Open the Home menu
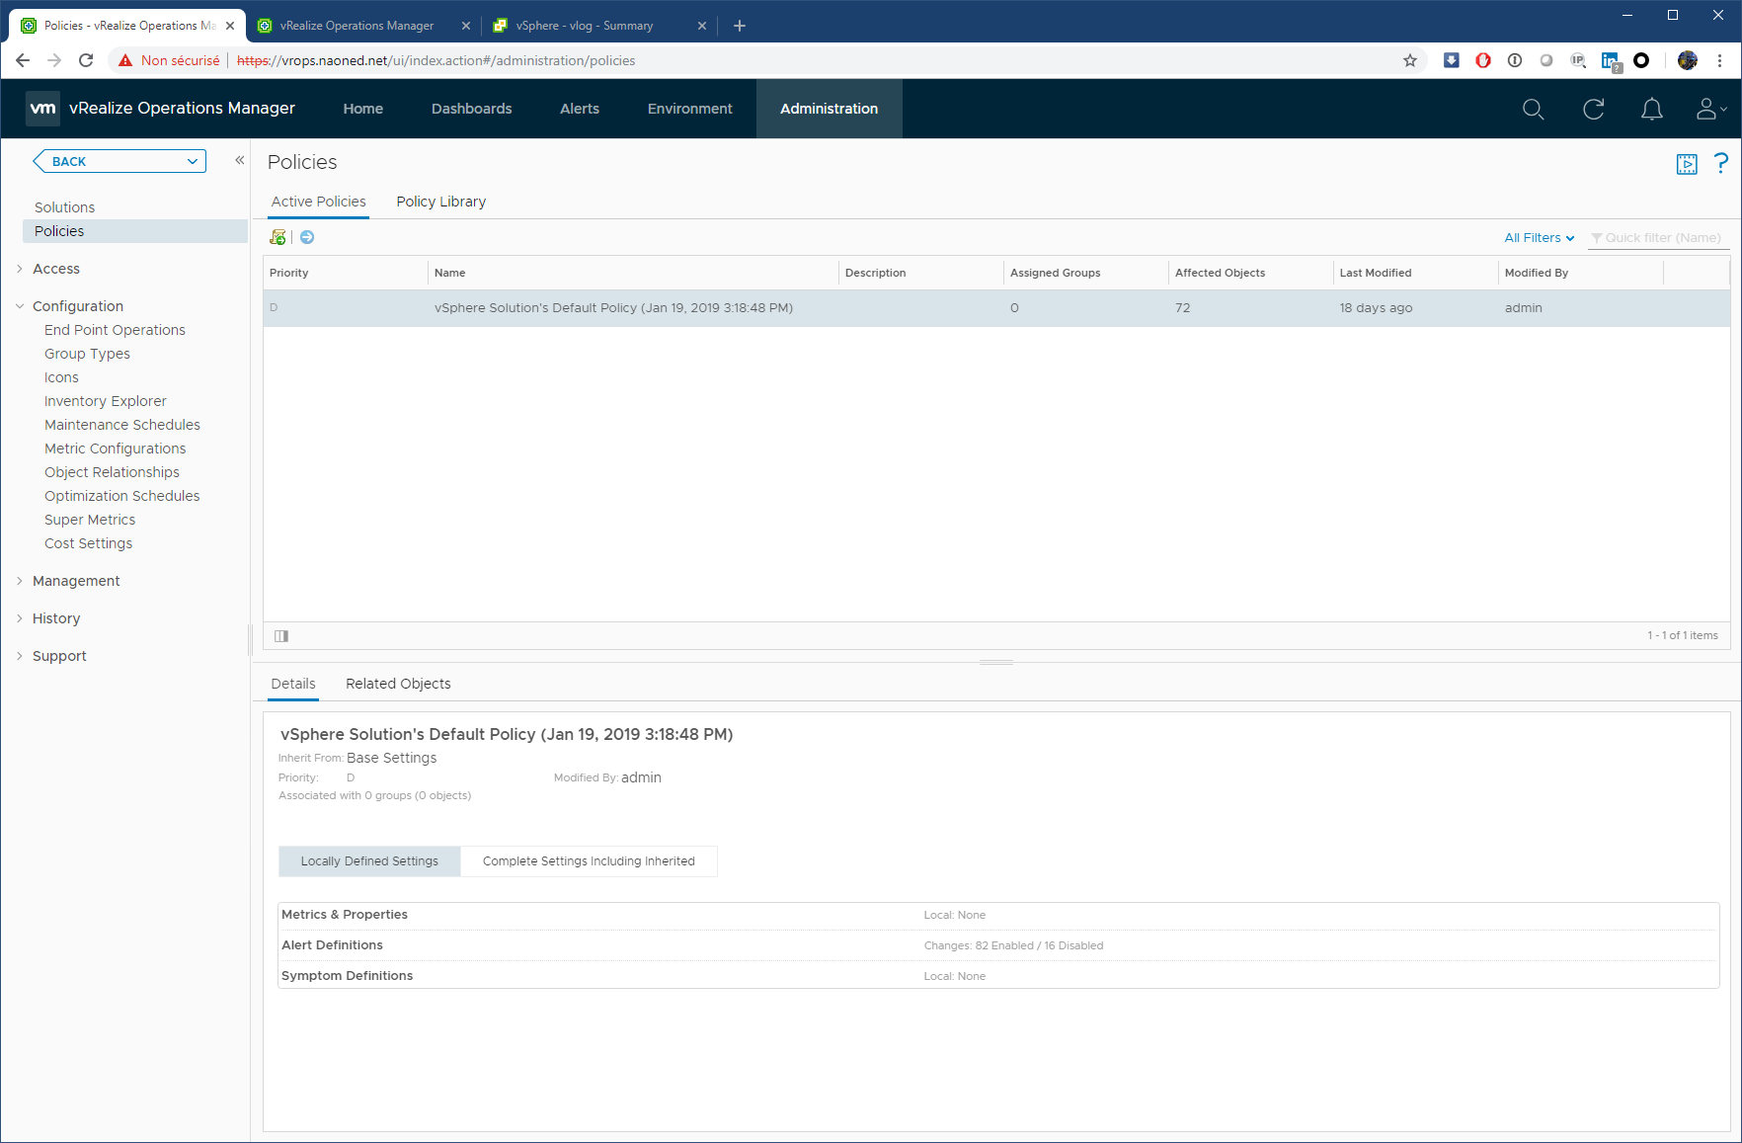Image resolution: width=1742 pixels, height=1143 pixels. 362,109
